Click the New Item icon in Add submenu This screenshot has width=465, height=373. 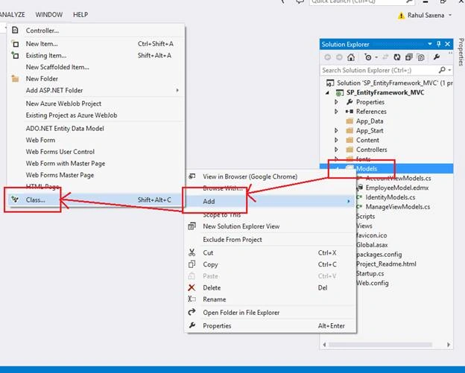point(15,43)
